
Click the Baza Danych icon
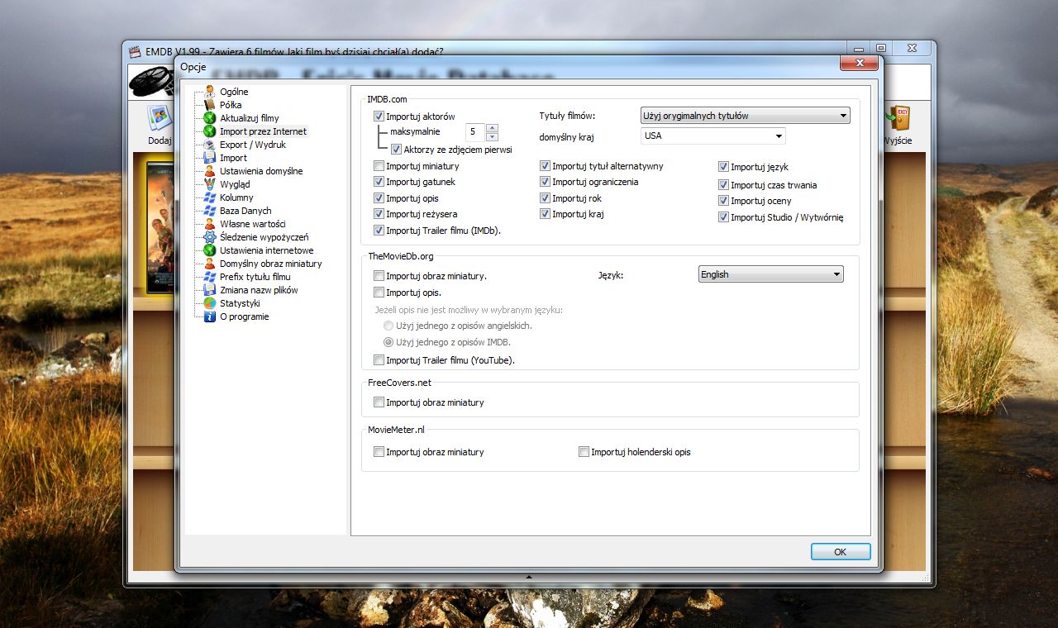[x=210, y=211]
